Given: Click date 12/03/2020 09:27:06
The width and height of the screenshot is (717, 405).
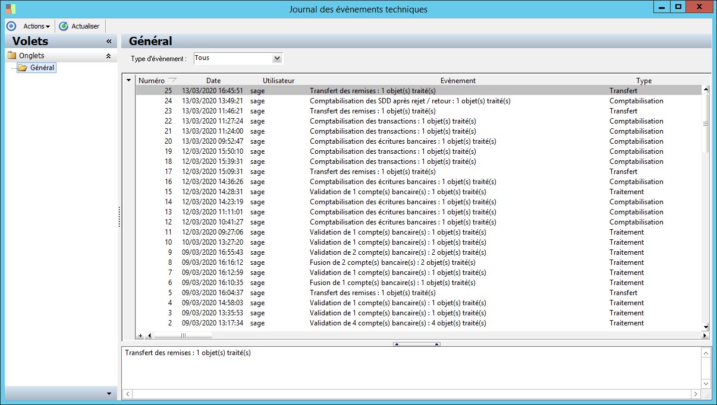Looking at the screenshot, I should click(x=212, y=232).
